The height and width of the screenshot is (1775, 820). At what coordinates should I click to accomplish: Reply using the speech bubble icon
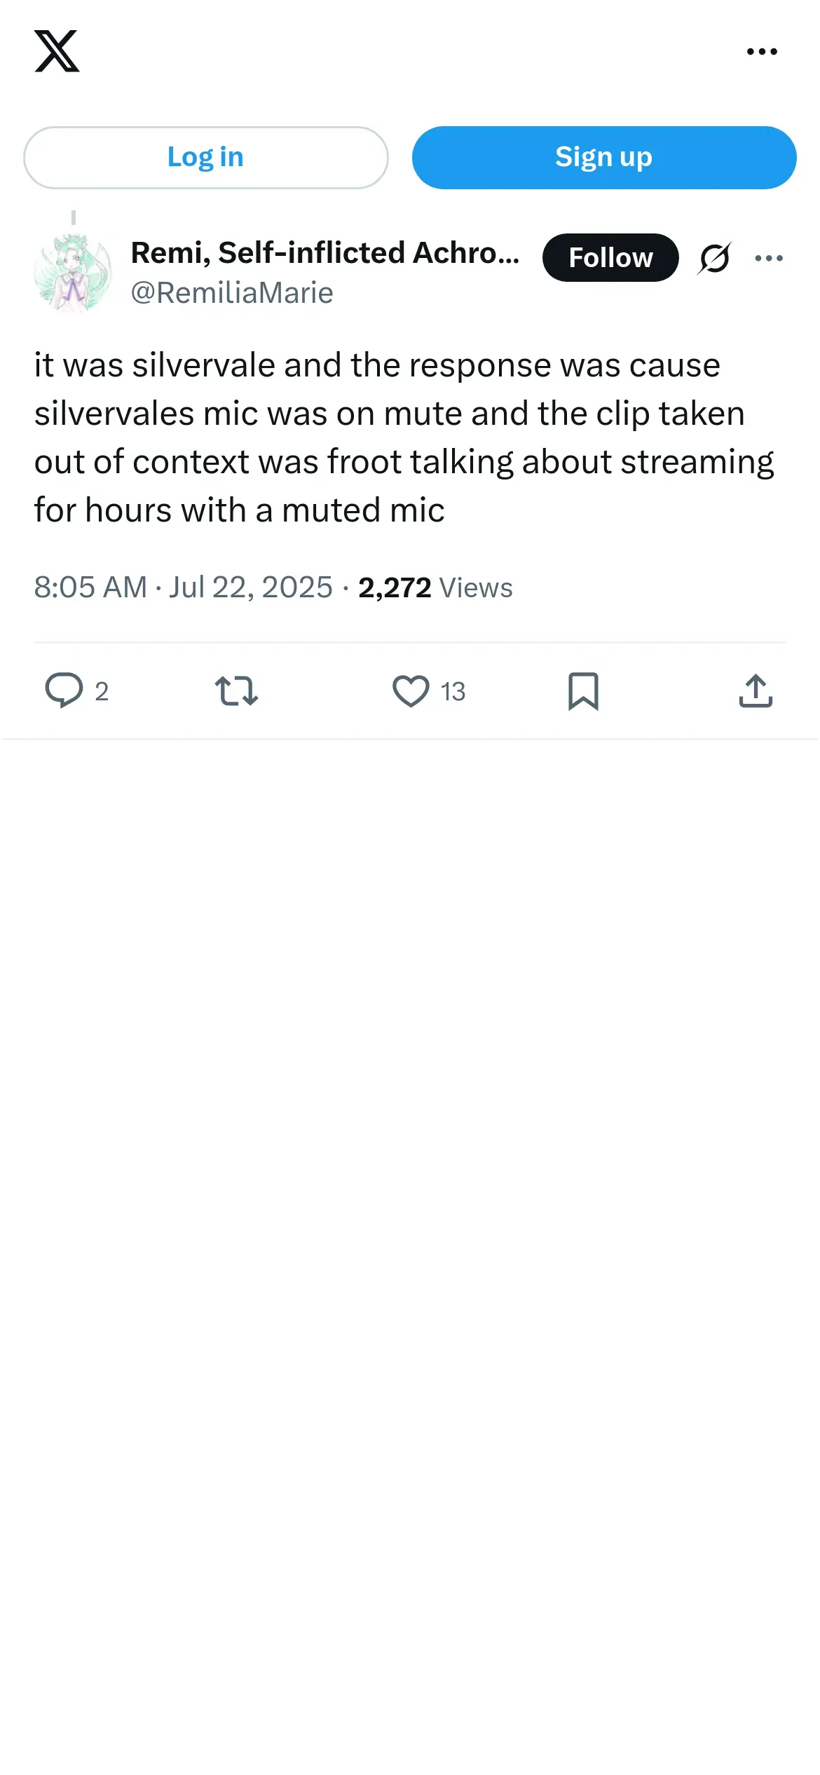(64, 691)
